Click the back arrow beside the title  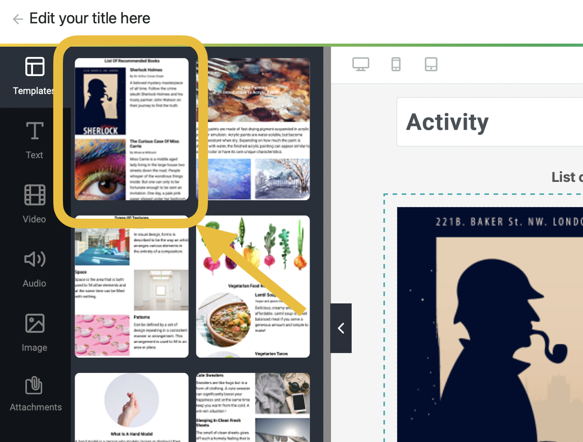(18, 19)
